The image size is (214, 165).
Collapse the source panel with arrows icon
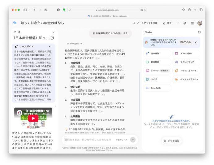tap(54, 32)
